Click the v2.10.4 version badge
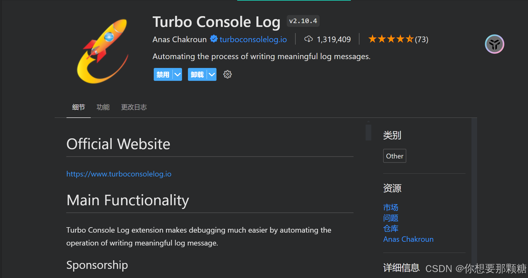 pos(303,21)
